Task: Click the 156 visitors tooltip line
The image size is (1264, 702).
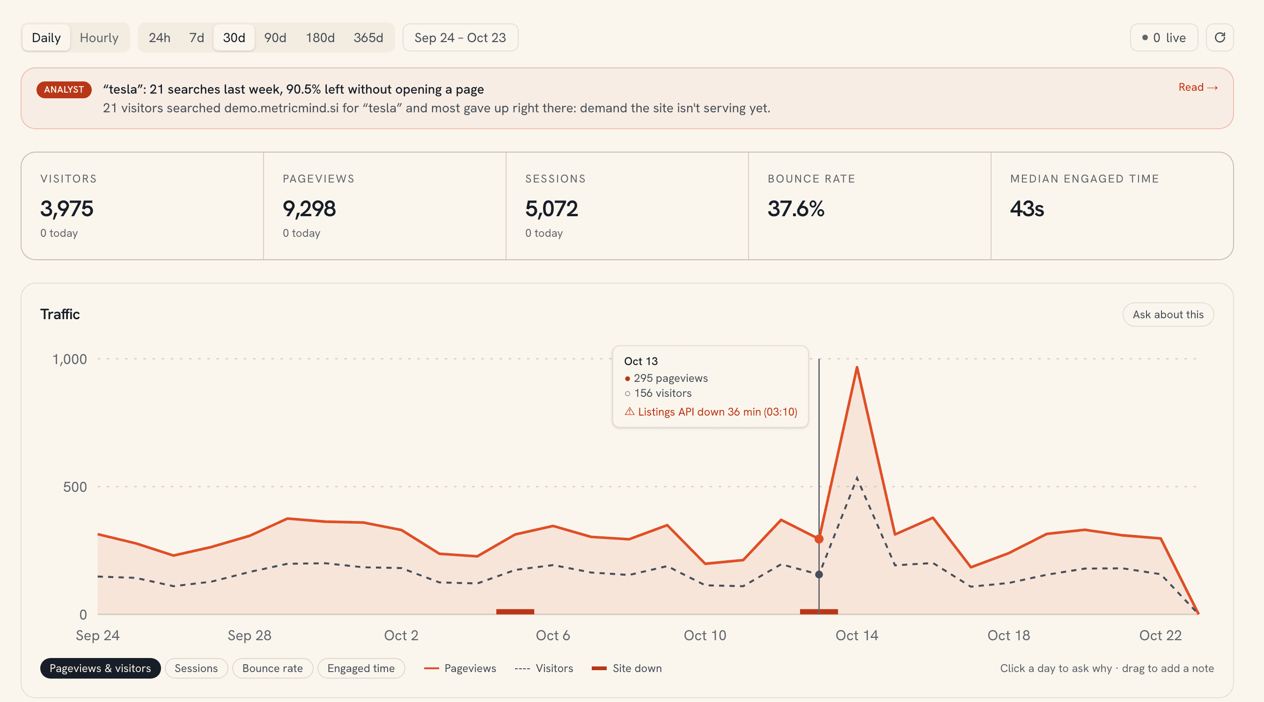Action: (658, 393)
